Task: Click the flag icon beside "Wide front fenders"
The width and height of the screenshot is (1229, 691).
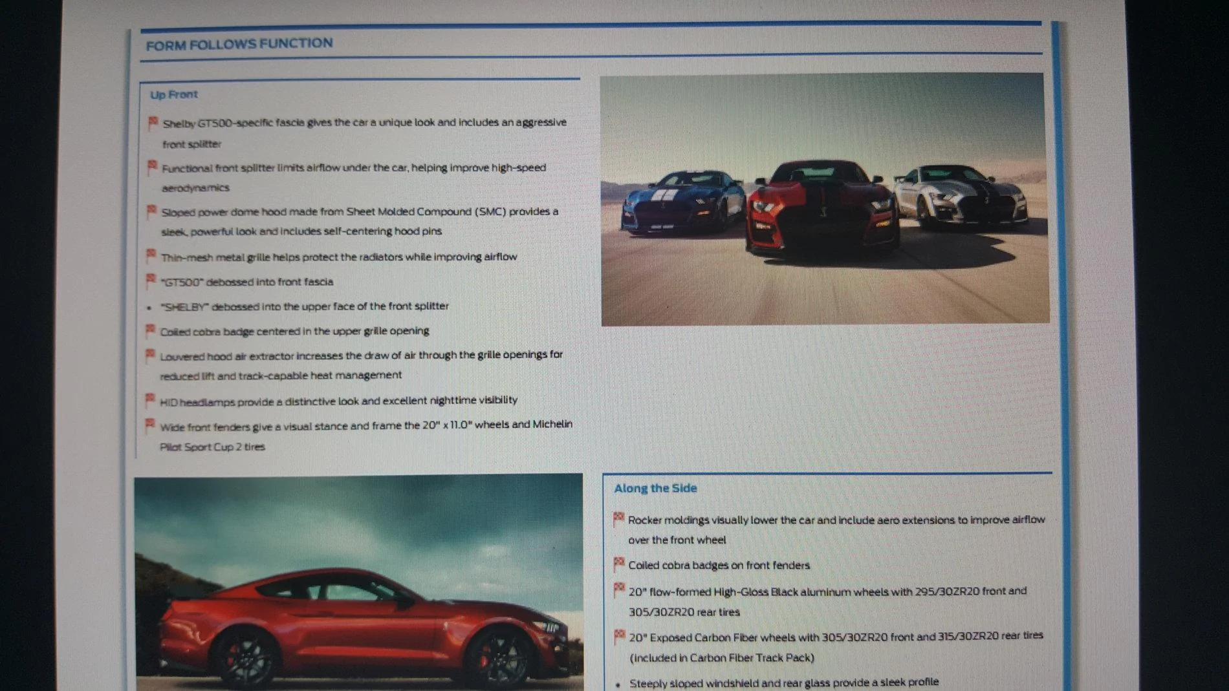Action: pyautogui.click(x=149, y=425)
